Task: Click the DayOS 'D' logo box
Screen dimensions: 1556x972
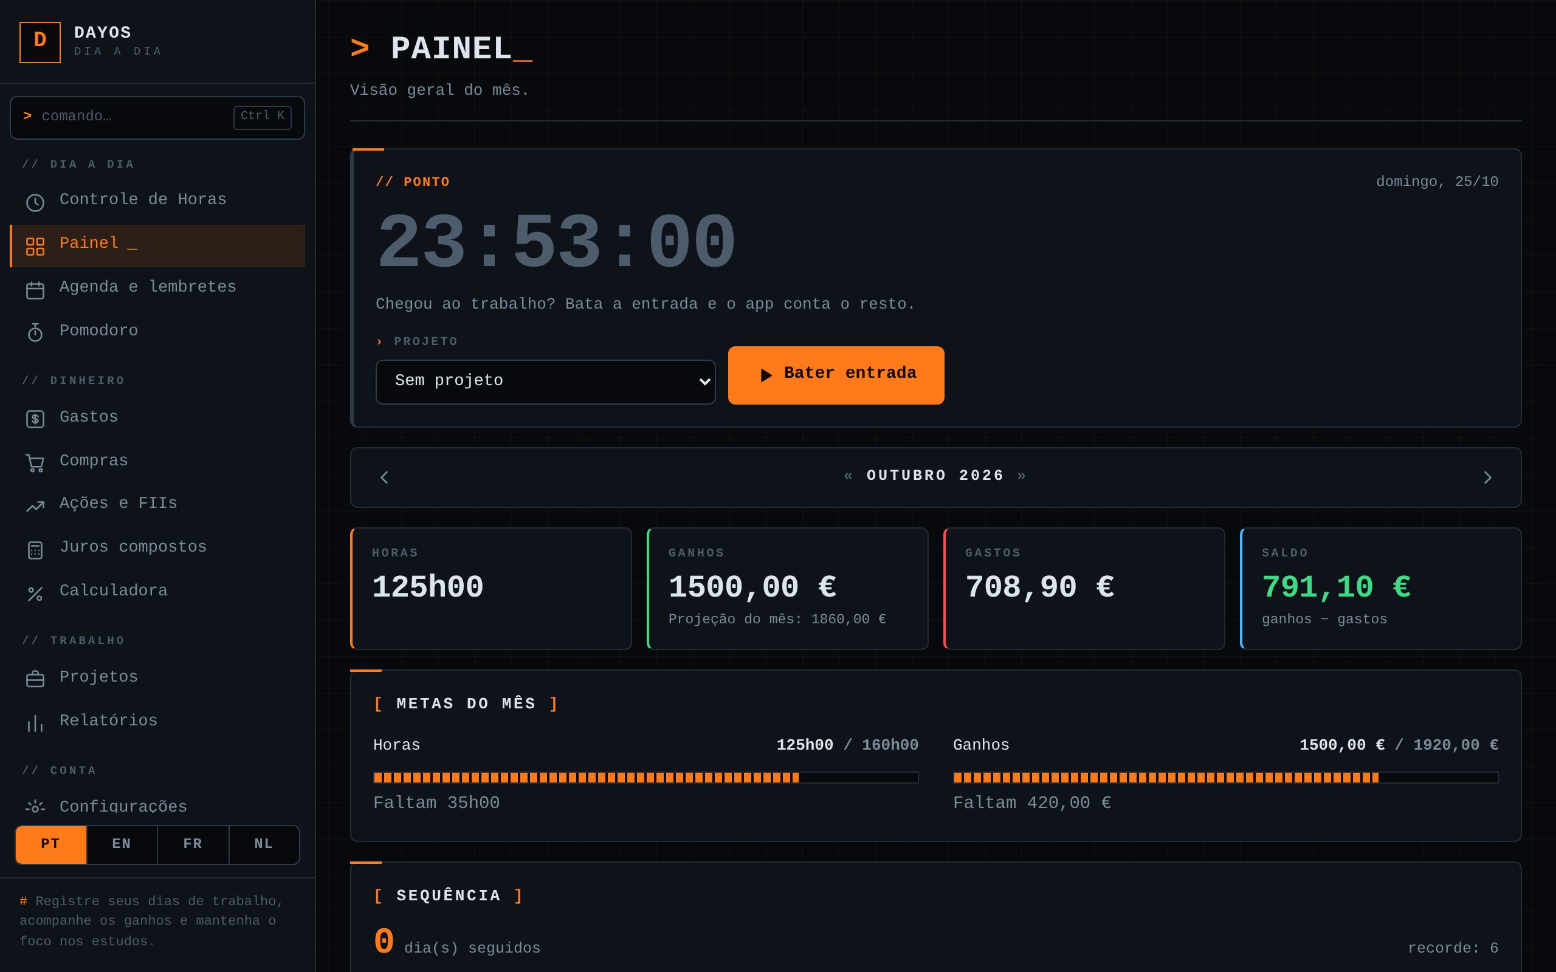Action: 40,43
